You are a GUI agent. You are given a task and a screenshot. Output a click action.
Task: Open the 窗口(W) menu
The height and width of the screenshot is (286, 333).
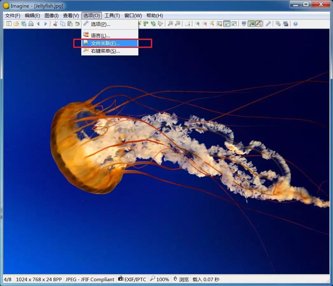(x=133, y=16)
